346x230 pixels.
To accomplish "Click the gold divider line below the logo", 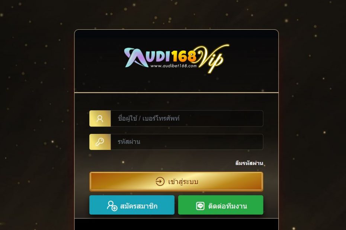I will (176, 92).
